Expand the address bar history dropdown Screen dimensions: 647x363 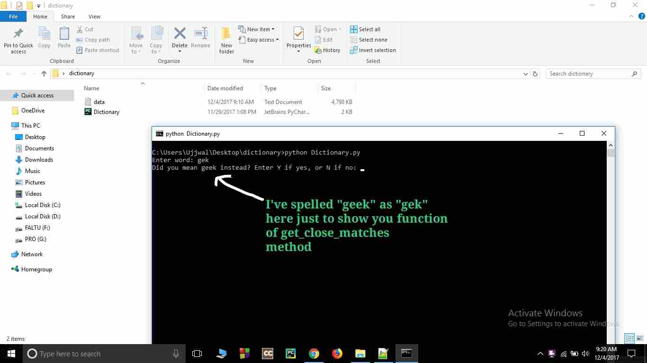(x=525, y=74)
